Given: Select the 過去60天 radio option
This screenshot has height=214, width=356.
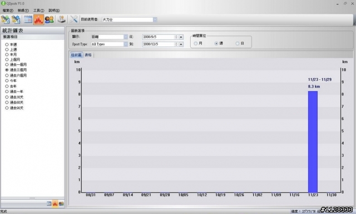Looking at the screenshot, I should pos(14,103).
